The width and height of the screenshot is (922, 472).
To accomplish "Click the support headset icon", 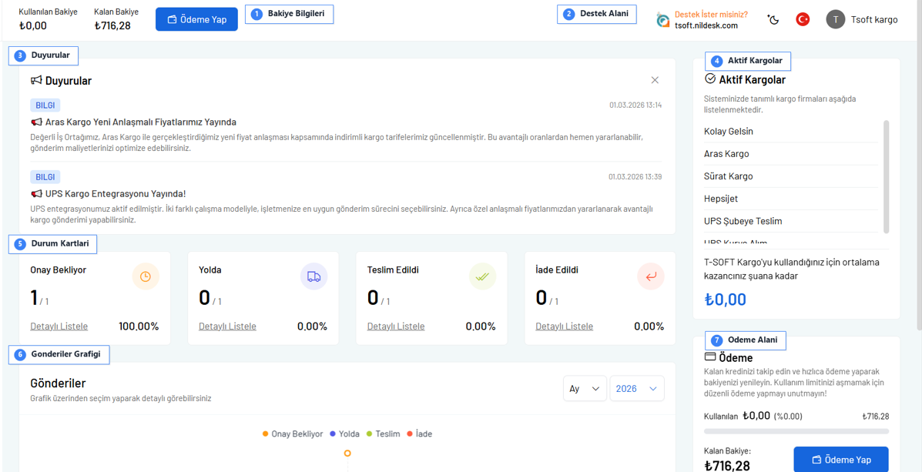I will tap(662, 20).
